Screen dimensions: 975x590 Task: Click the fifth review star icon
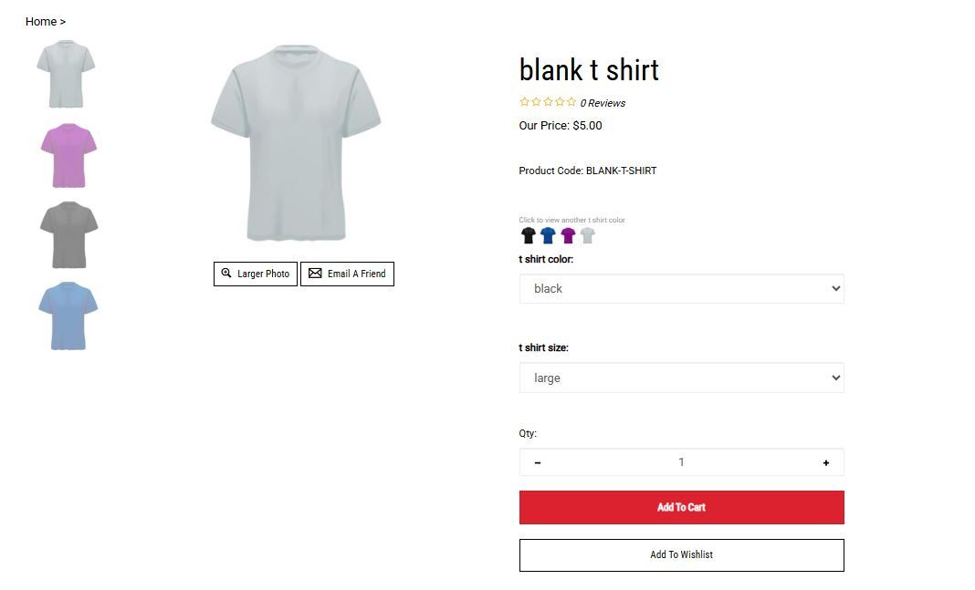coord(571,102)
